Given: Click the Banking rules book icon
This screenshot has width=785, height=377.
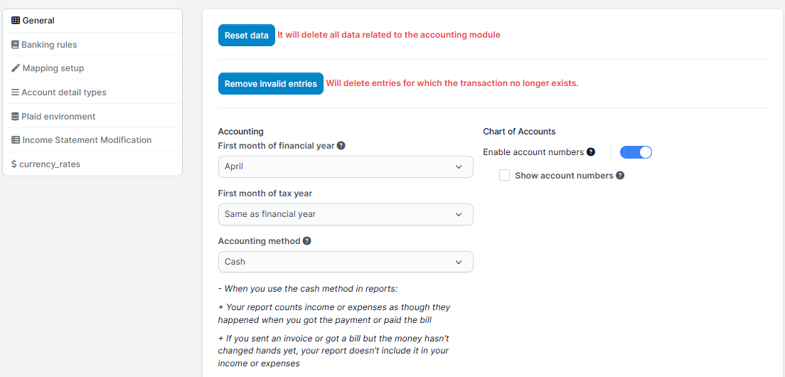Looking at the screenshot, I should pos(15,45).
